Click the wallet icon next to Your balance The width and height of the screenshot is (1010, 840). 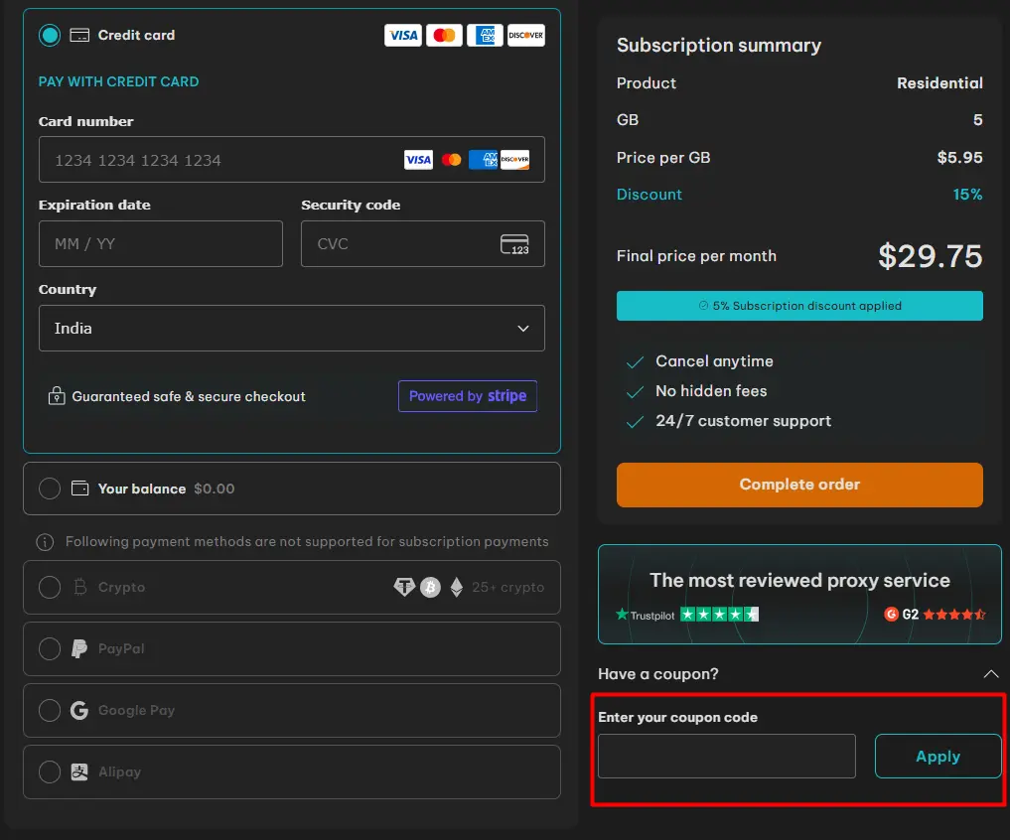click(x=79, y=489)
